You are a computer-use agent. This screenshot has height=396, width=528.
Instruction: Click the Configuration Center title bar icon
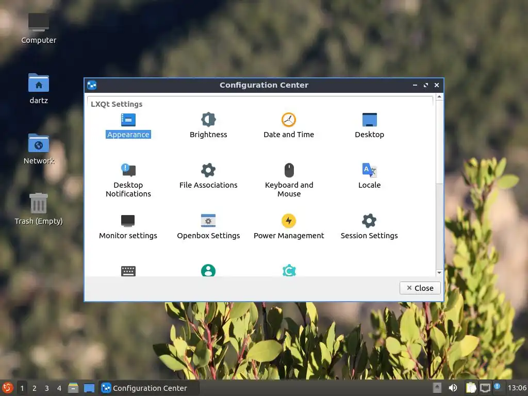92,85
